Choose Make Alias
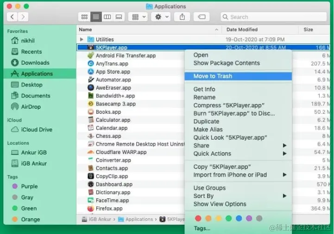Screen dimensions: 334x234 pyautogui.click(x=238, y=129)
